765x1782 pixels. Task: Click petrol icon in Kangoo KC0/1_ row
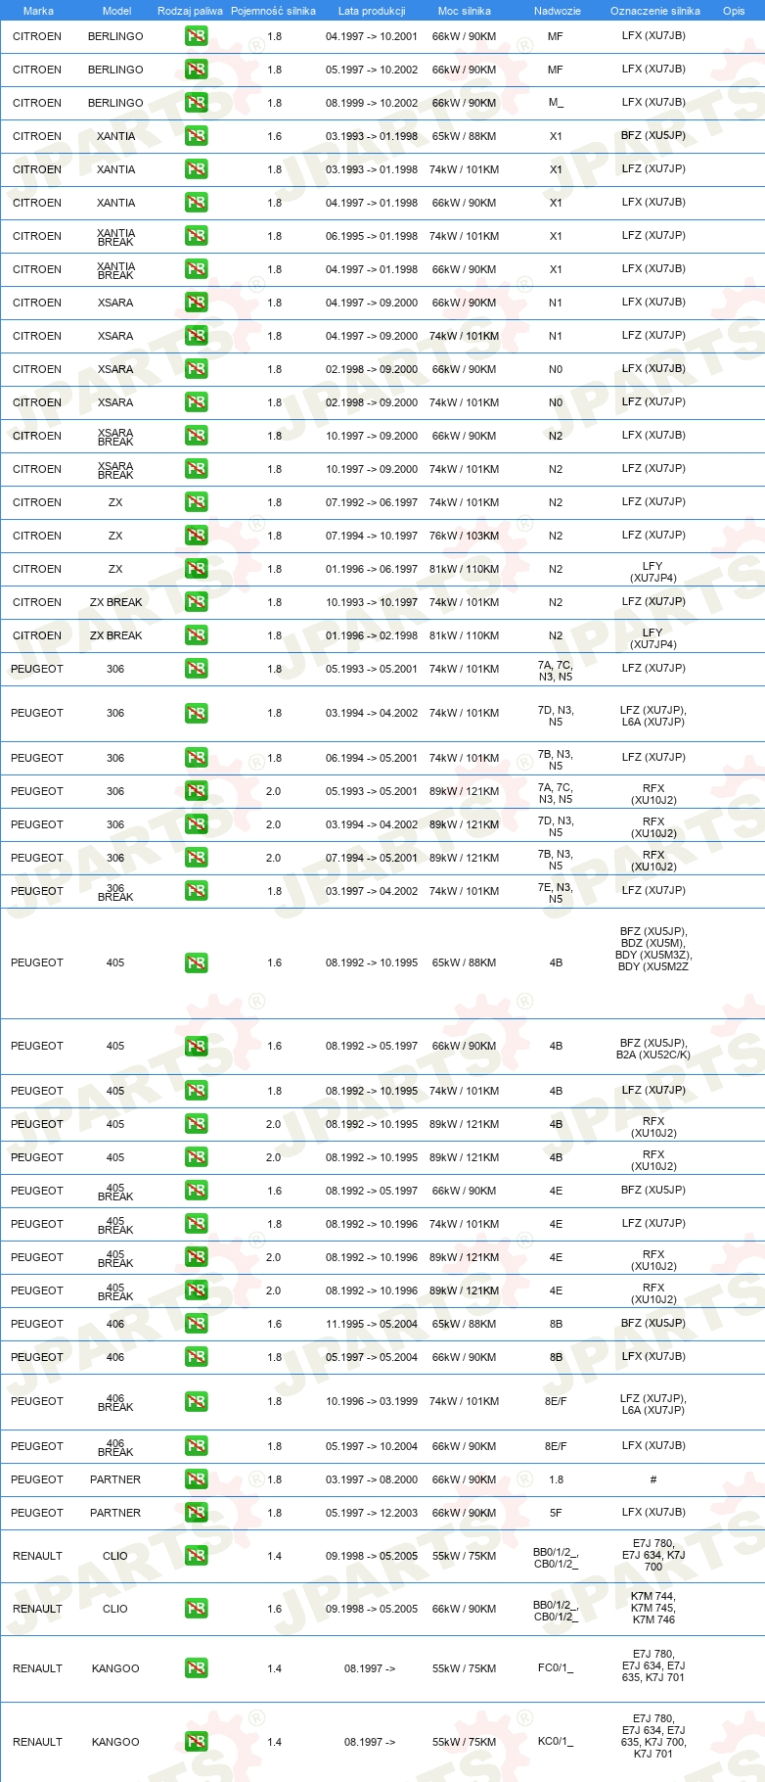[196, 1742]
